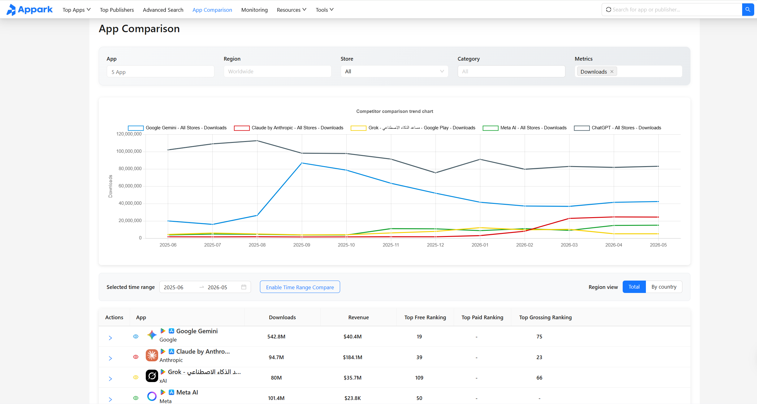Image resolution: width=757 pixels, height=404 pixels.
Task: Click Google Play icon beside Grok
Action: coord(163,372)
